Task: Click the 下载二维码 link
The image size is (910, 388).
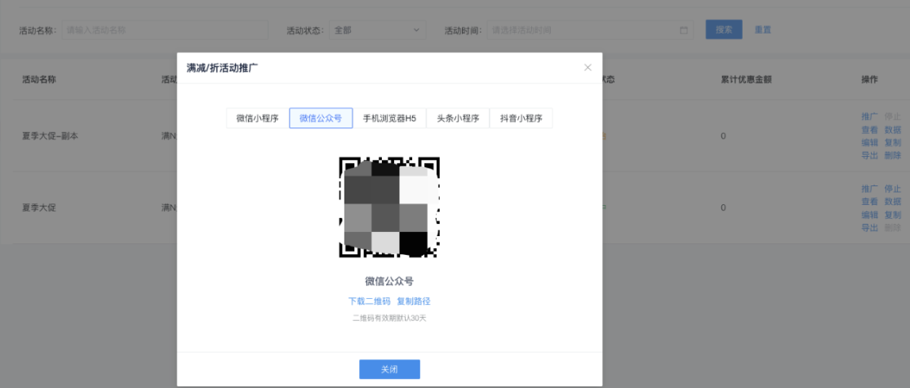Action: pos(368,301)
